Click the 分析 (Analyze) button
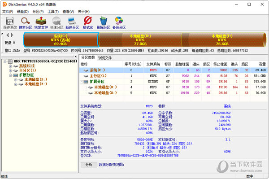Screen dimensions: 269x179 pos(89,165)
